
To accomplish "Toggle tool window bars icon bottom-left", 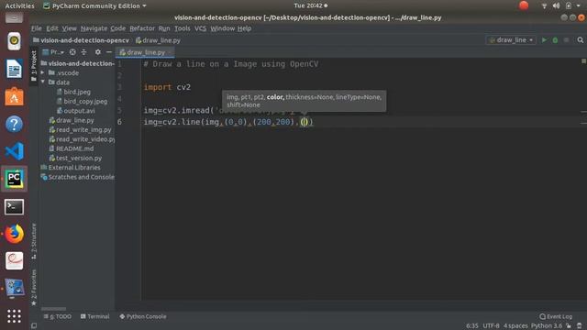I will (34, 326).
